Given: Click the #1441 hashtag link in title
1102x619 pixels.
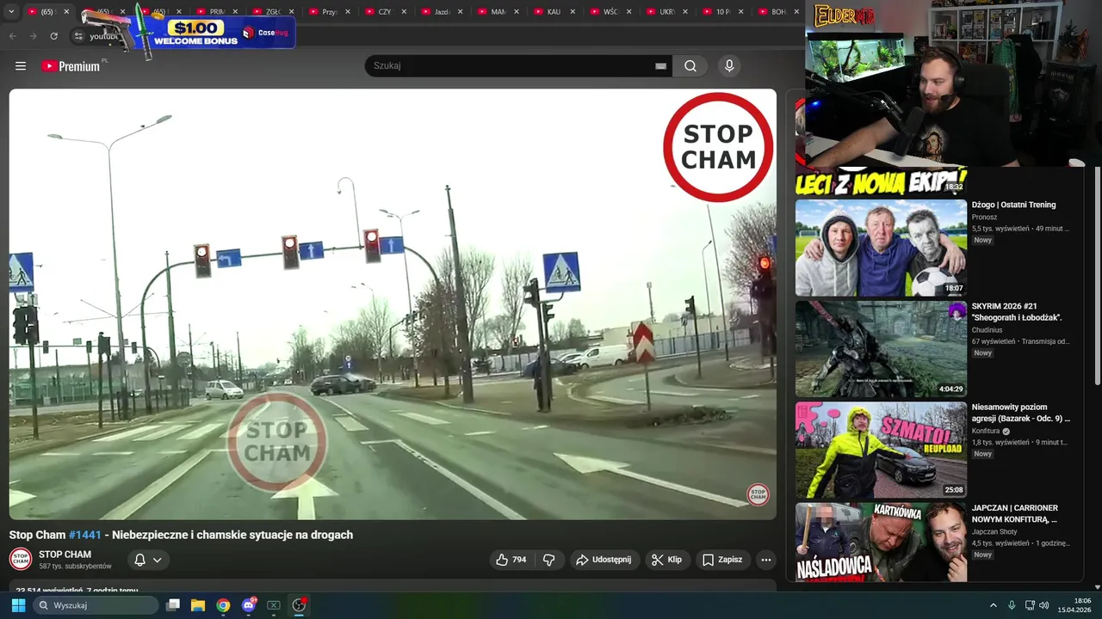Looking at the screenshot, I should pyautogui.click(x=85, y=535).
